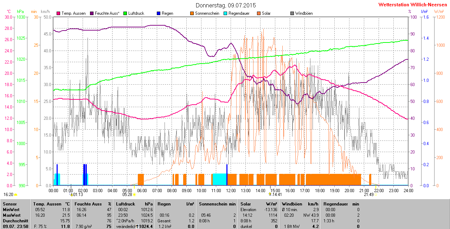Click the orange Sonnenschein legend swatch
Image resolution: width=450 pixels, height=229 pixels.
point(192,13)
